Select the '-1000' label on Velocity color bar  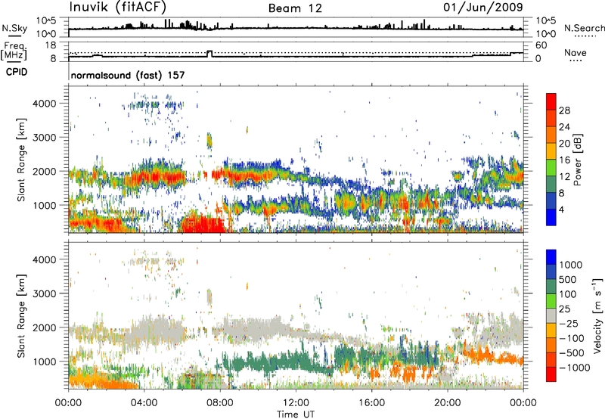(x=575, y=368)
